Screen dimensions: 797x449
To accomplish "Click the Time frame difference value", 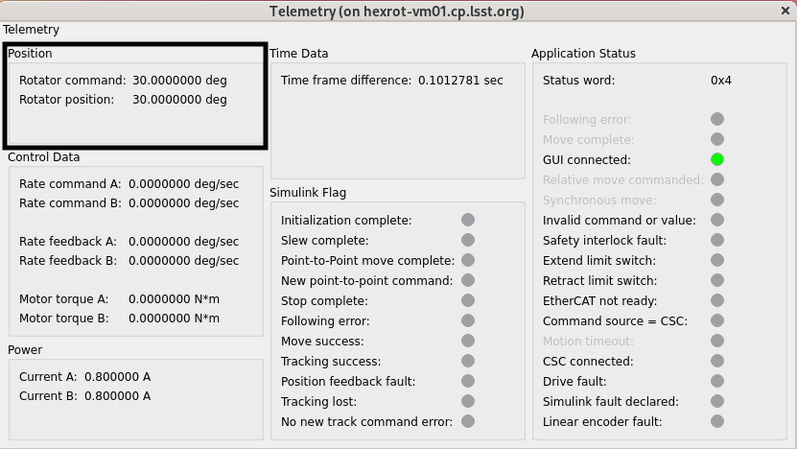I will tap(460, 80).
